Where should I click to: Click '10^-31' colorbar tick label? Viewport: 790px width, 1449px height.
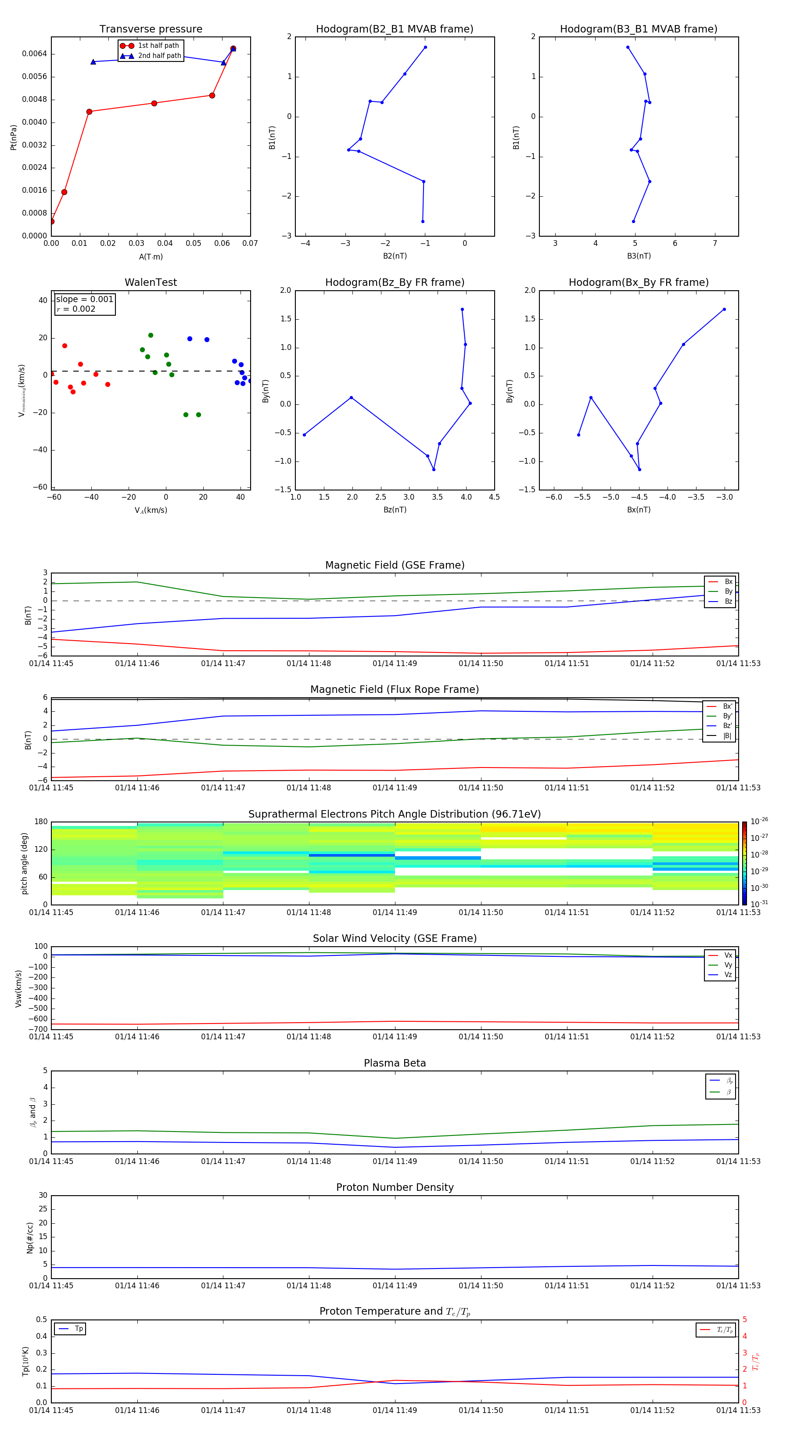click(759, 904)
